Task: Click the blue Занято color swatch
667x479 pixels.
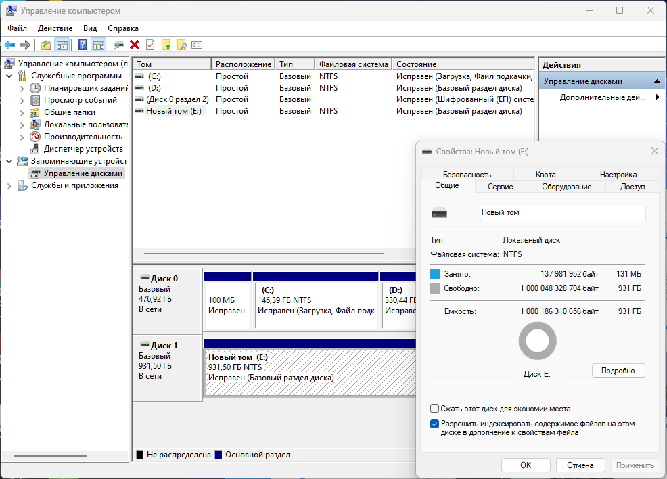Action: tap(435, 274)
